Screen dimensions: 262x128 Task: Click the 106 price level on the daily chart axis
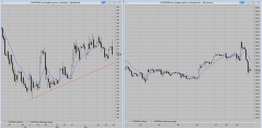(x=118, y=118)
